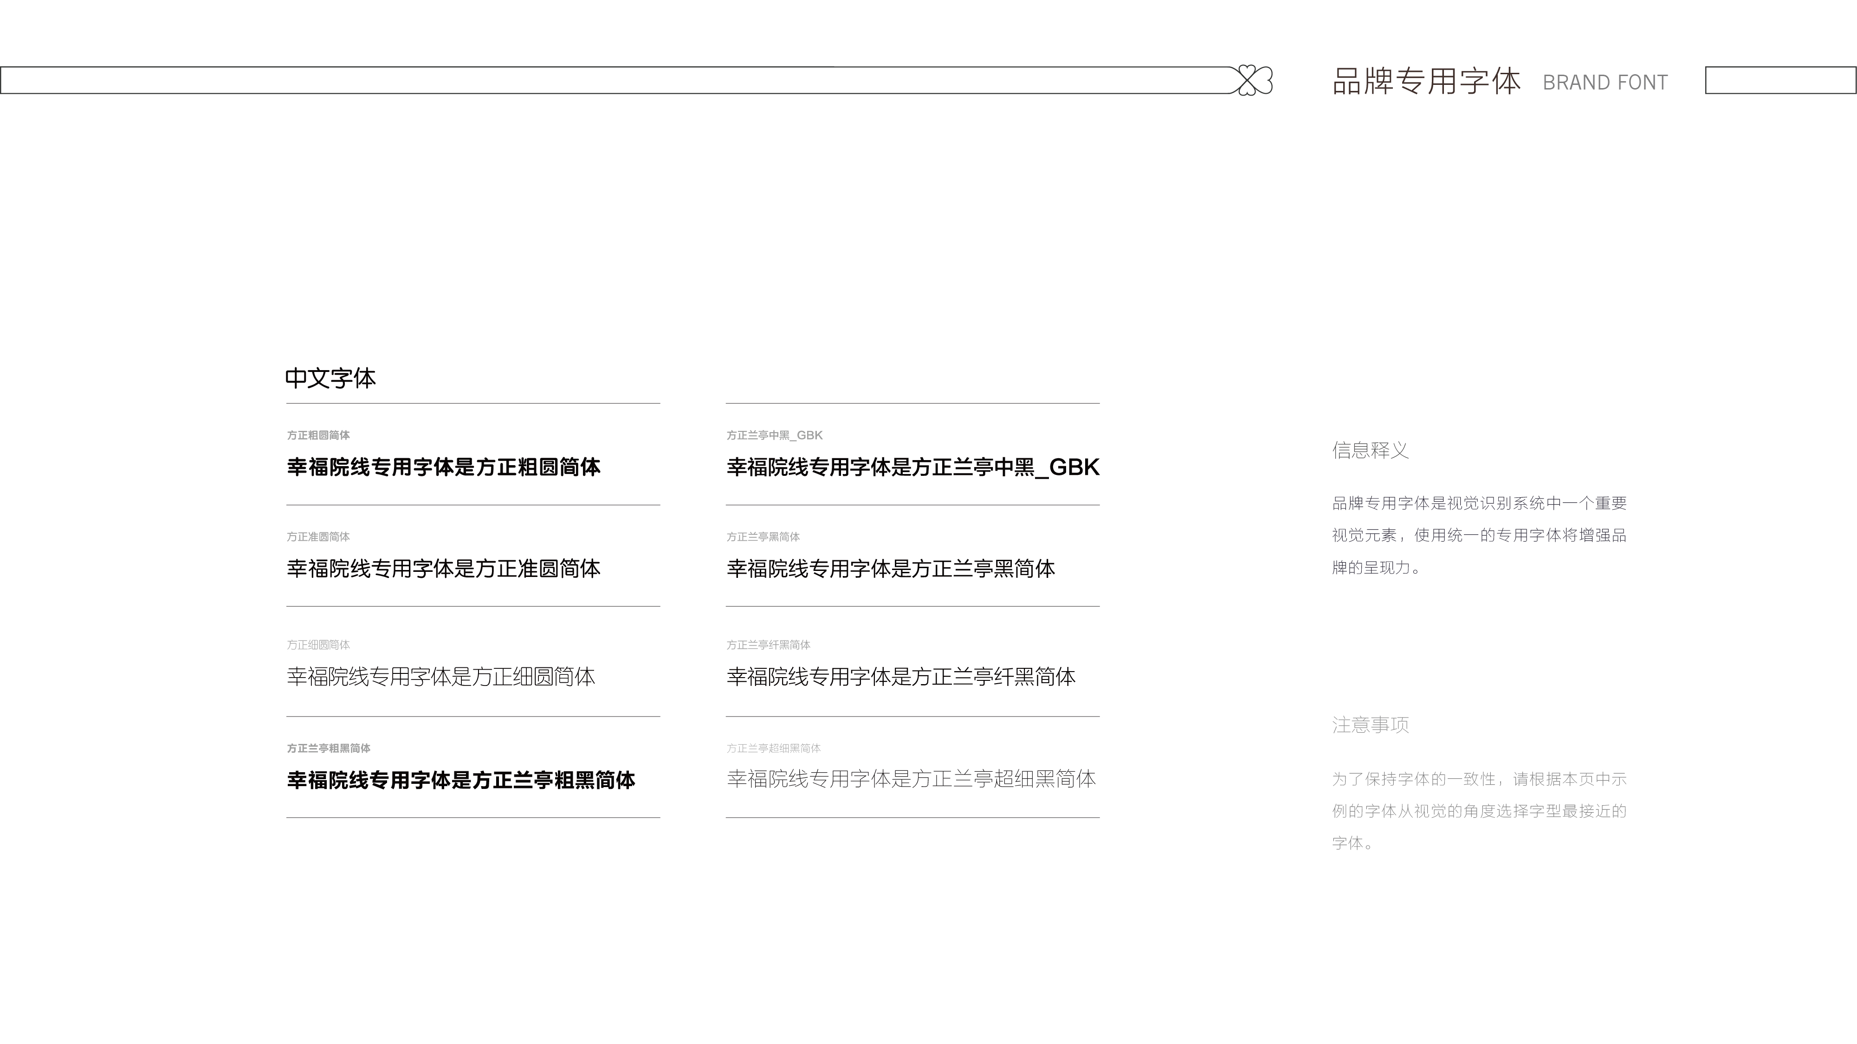Click the 信息释义 heading
This screenshot has height=1044, width=1857.
click(1370, 451)
